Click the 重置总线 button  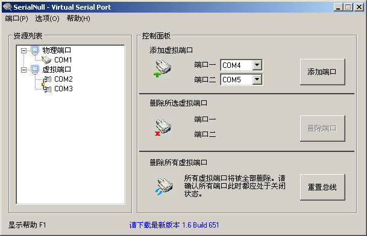tap(322, 187)
